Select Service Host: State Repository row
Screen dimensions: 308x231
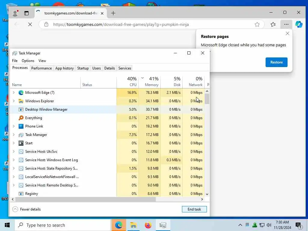(x=107, y=168)
